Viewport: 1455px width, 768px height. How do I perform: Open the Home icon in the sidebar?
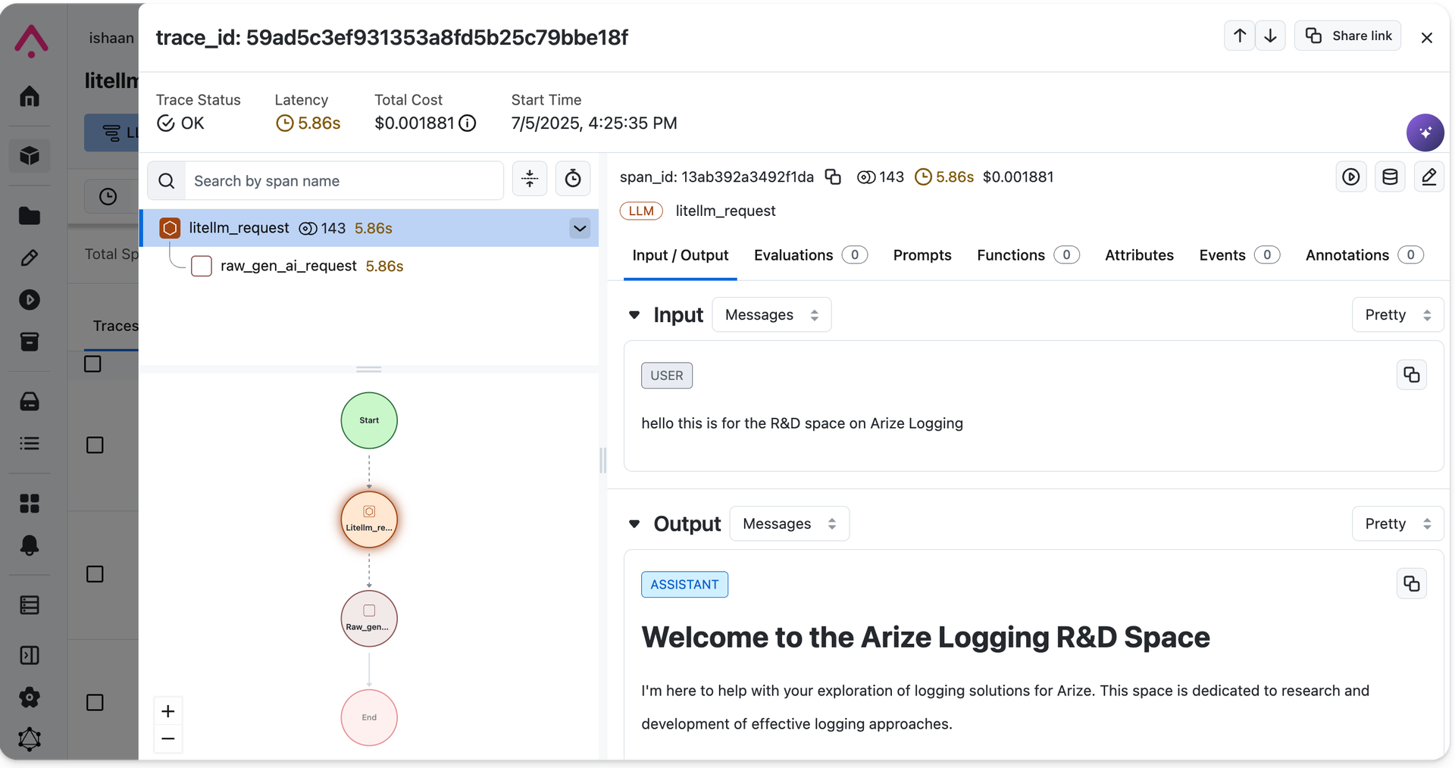(30, 96)
